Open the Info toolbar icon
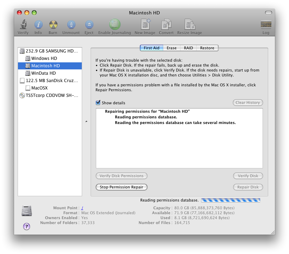This screenshot has height=254, width=289. [x=38, y=25]
